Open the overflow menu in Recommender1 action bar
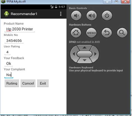This screenshot has height=116, width=133. [x=61, y=14]
